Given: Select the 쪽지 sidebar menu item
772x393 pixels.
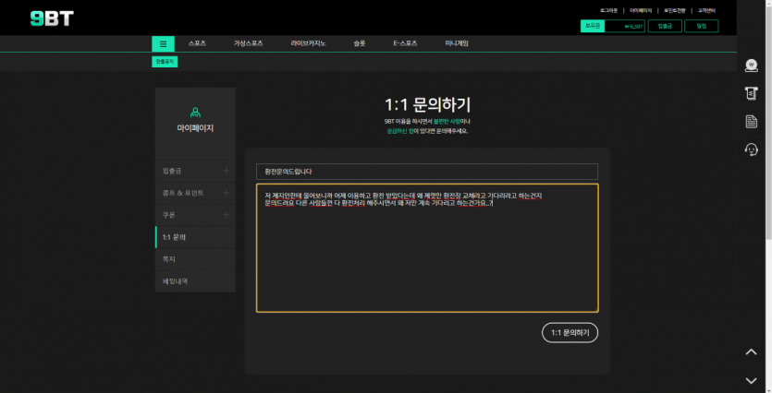Looking at the screenshot, I should point(195,259).
